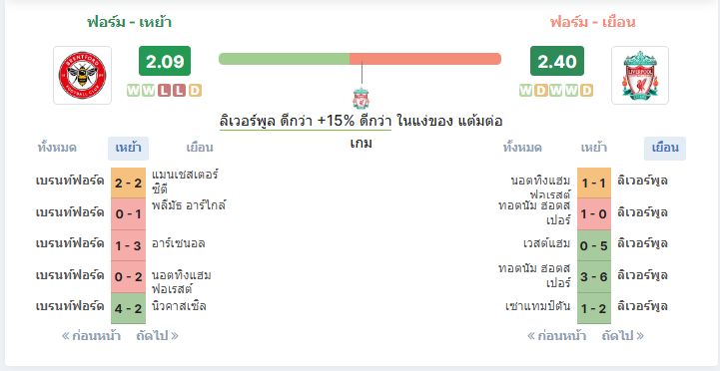Click Brentford's first W form badge
This screenshot has height=371, width=720.
(133, 91)
